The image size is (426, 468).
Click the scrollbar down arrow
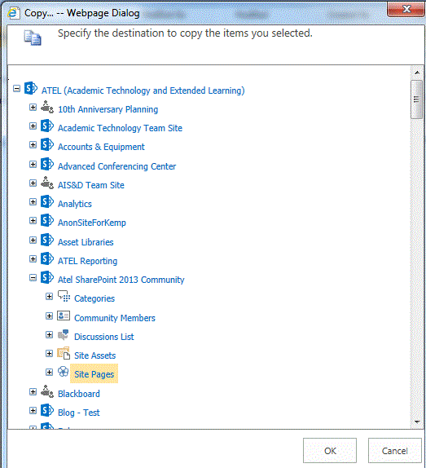[417, 422]
